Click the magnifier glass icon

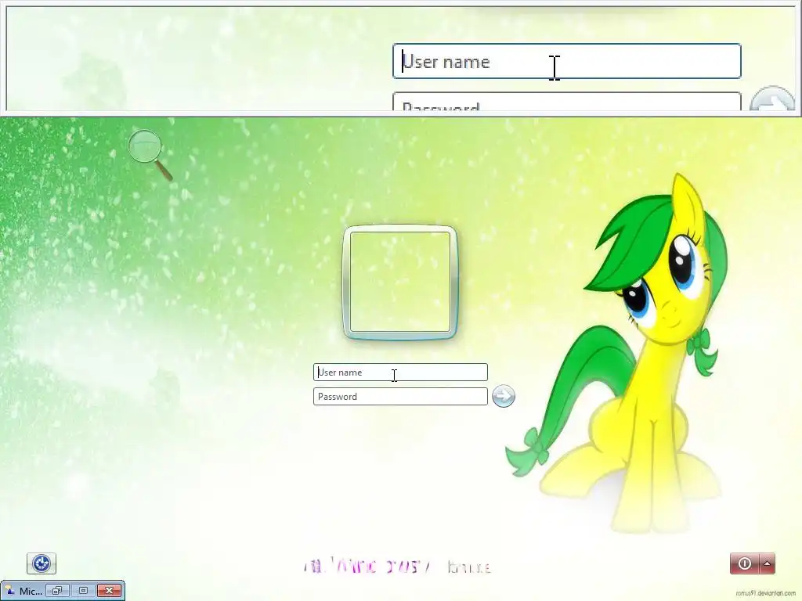click(x=150, y=155)
